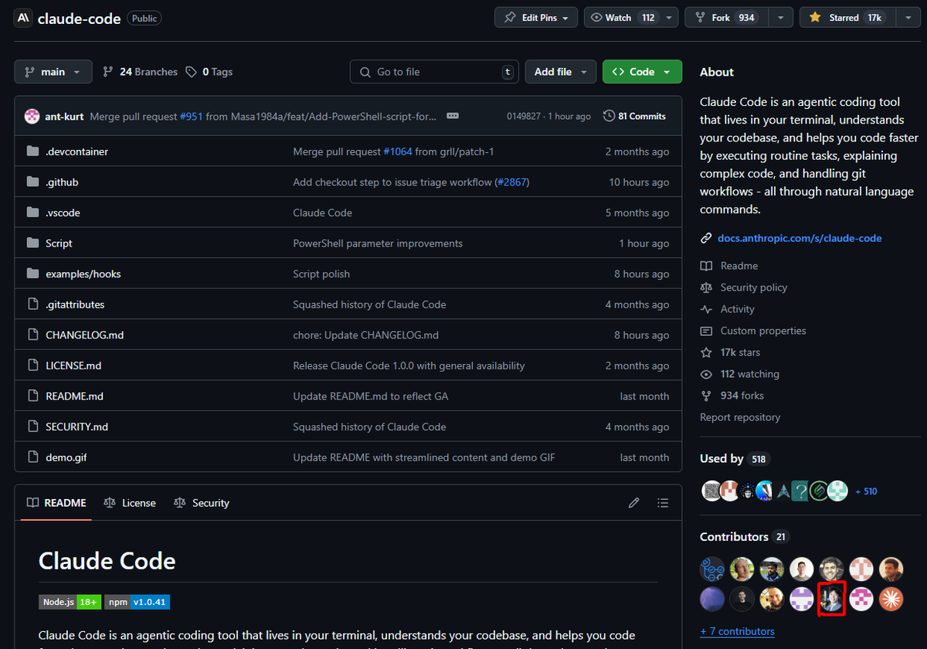Fork the repository
927x649 pixels.
(727, 18)
